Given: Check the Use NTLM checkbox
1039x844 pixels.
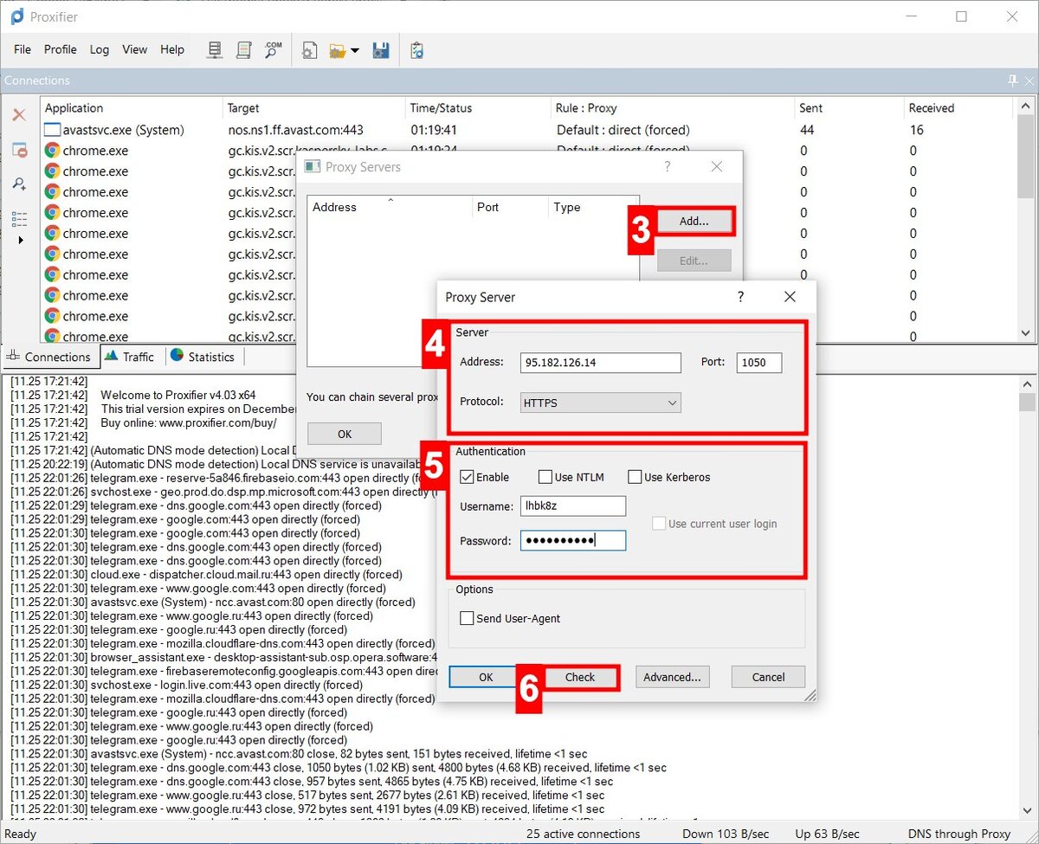Looking at the screenshot, I should click(x=545, y=477).
